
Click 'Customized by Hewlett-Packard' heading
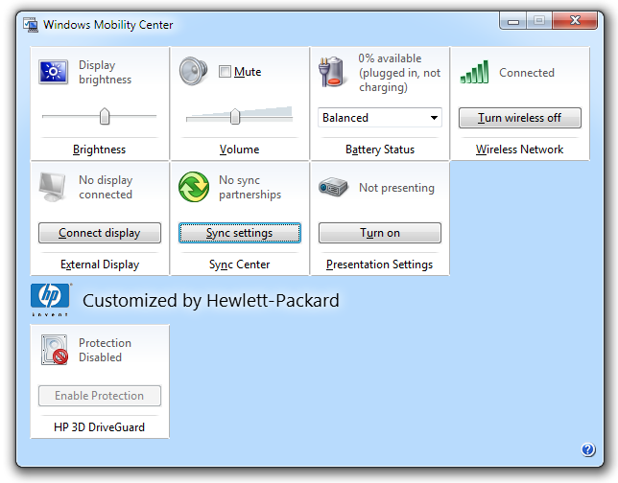[211, 300]
